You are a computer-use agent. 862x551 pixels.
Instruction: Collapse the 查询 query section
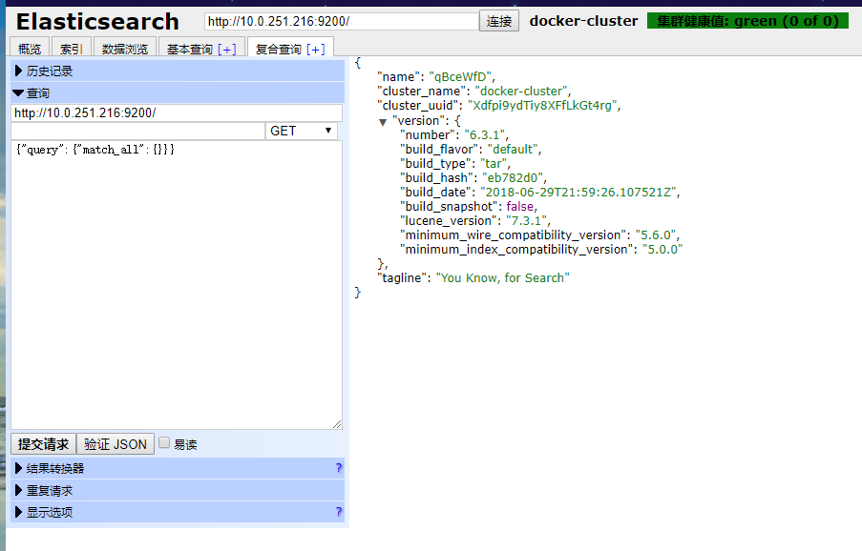[177, 92]
